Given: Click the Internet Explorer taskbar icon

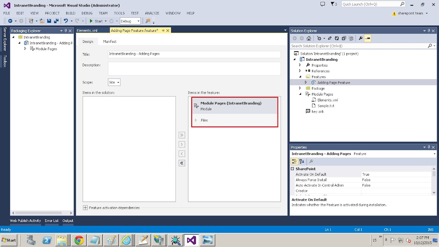Looking at the screenshot, I should (126, 240).
